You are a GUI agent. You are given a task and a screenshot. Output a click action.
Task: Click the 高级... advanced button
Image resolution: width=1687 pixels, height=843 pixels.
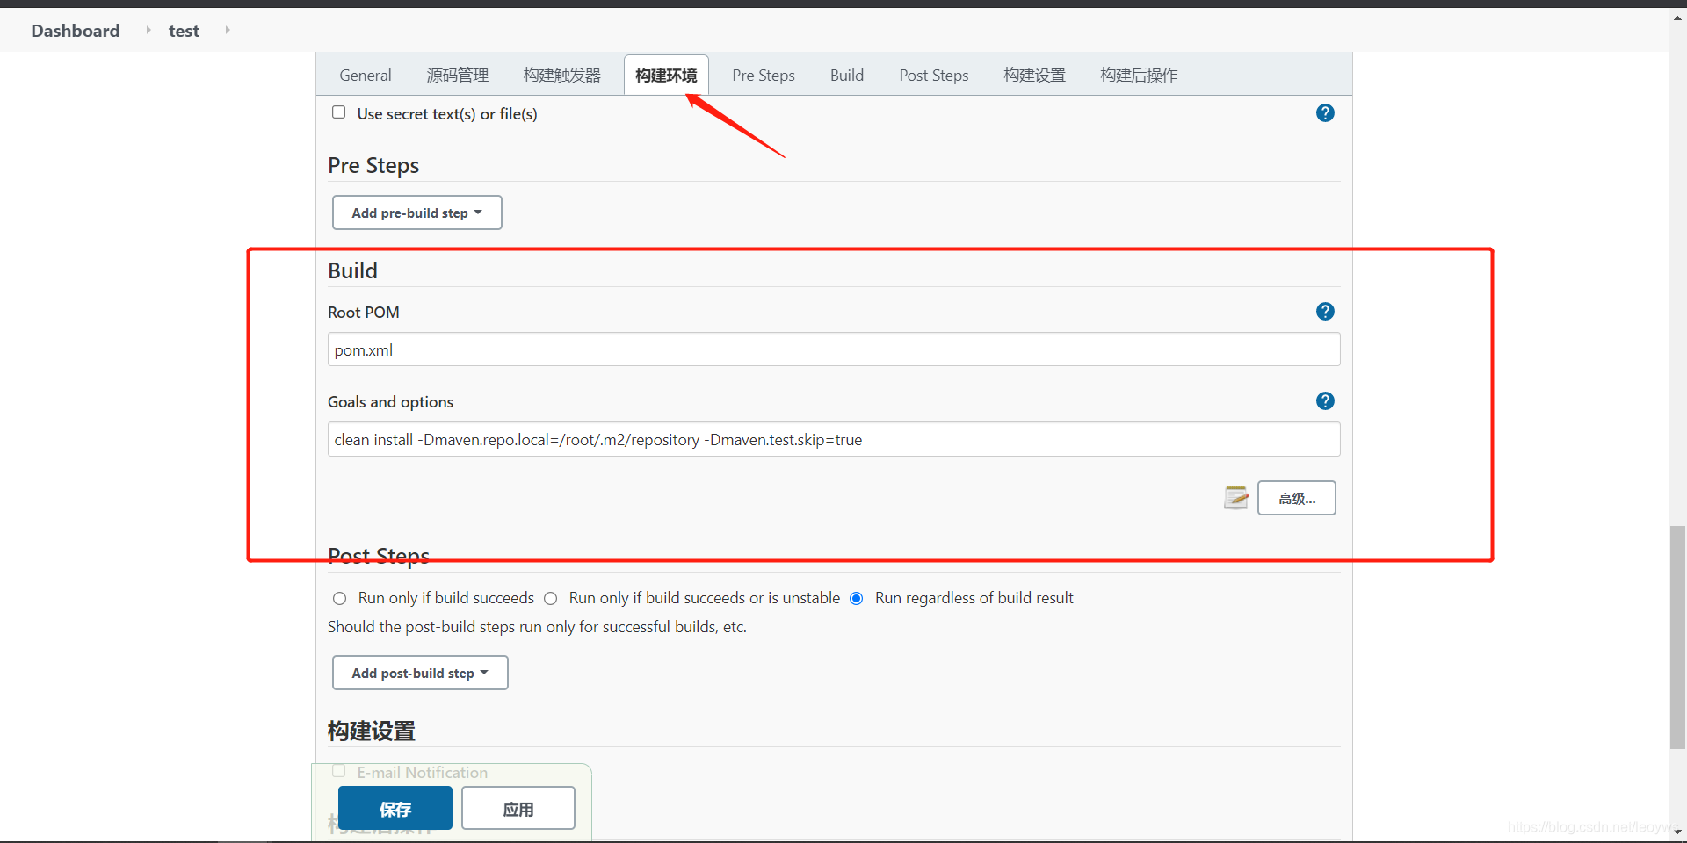1297,498
